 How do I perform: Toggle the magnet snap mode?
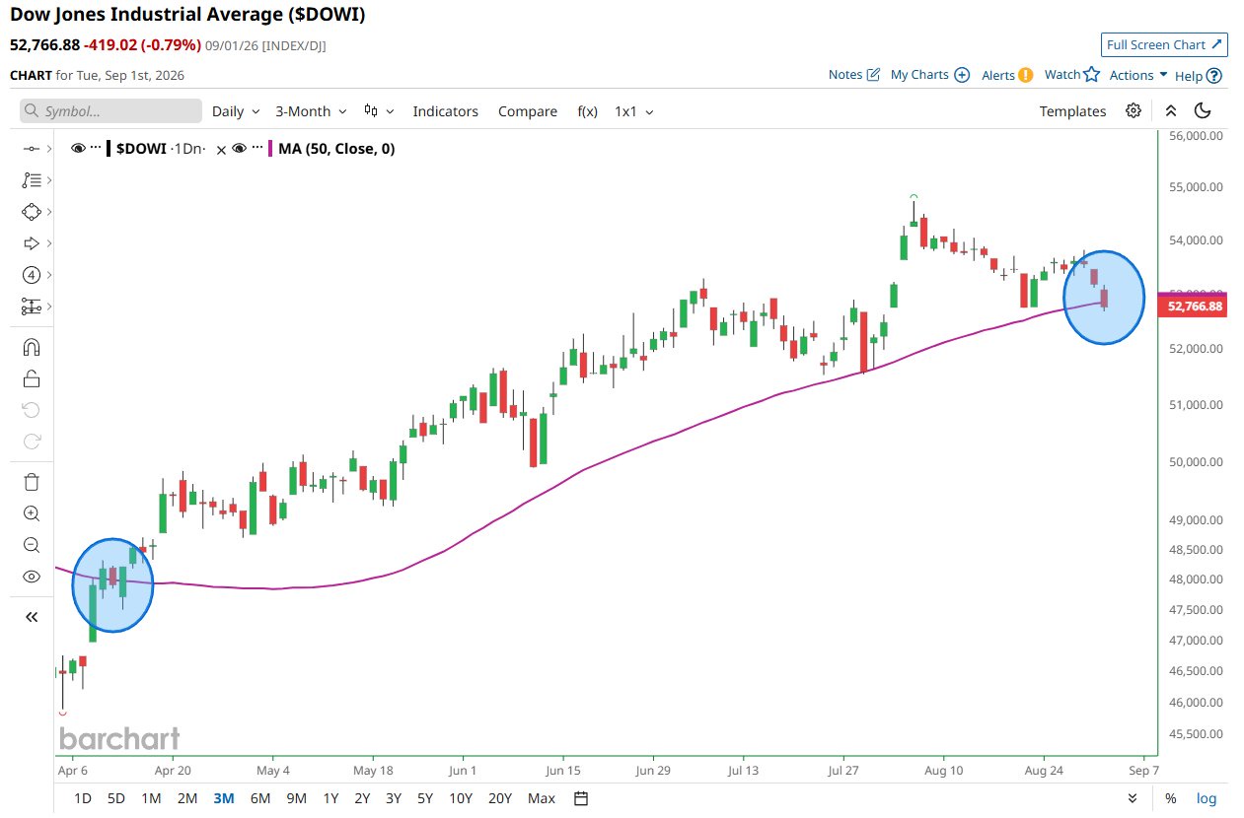coord(31,347)
